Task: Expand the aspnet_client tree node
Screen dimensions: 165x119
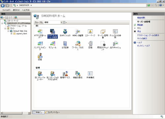Action: pos(11,34)
